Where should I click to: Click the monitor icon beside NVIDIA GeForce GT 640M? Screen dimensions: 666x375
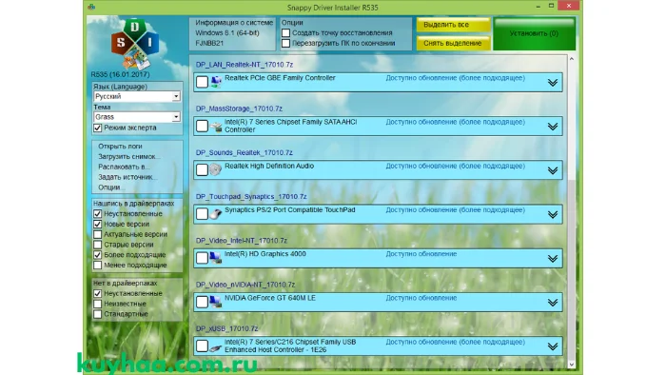[x=216, y=302]
